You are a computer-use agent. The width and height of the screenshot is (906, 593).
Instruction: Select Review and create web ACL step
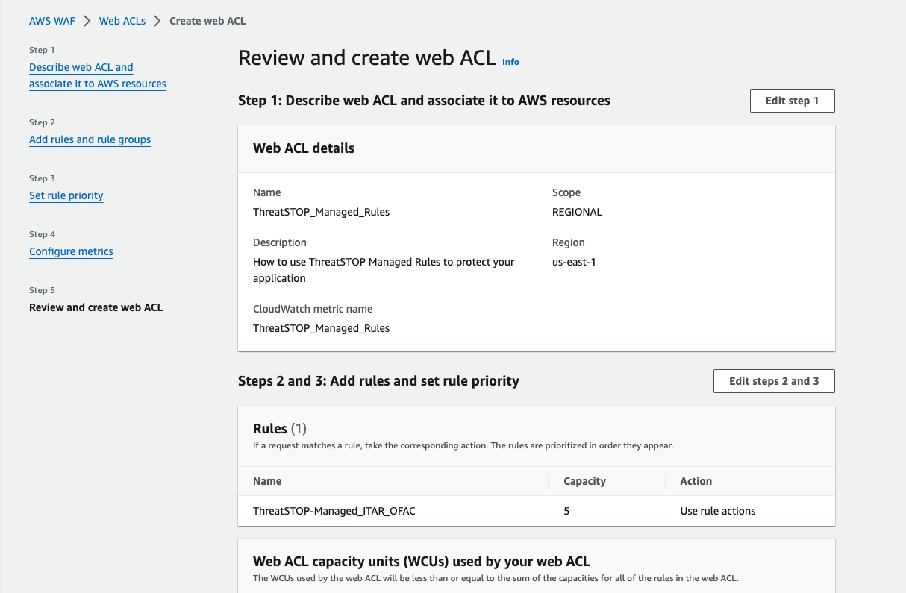pyautogui.click(x=96, y=307)
